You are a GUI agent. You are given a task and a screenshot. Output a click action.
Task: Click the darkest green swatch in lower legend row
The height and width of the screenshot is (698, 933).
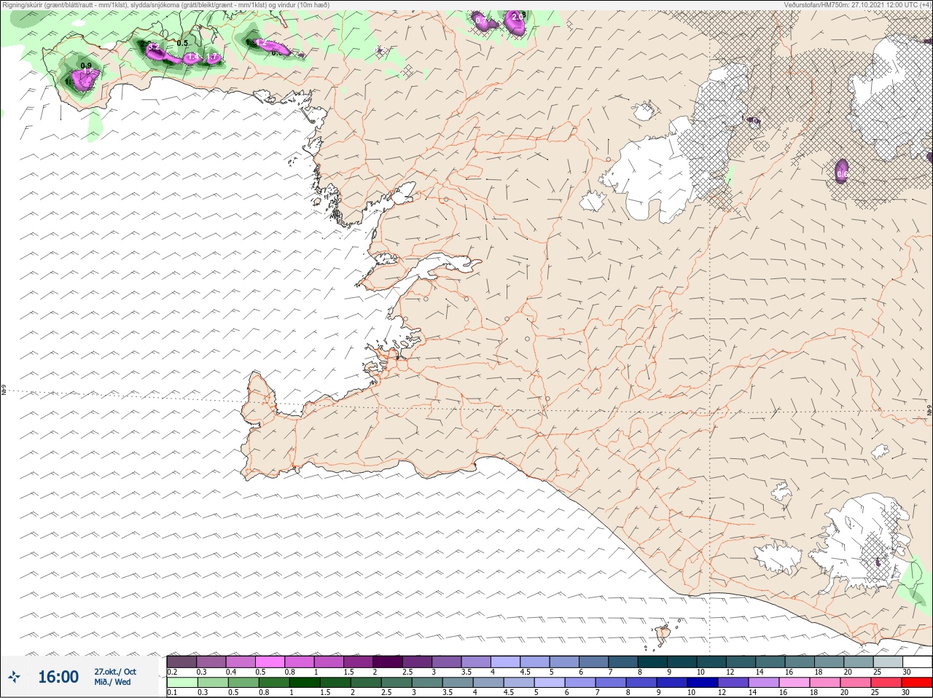click(x=305, y=683)
